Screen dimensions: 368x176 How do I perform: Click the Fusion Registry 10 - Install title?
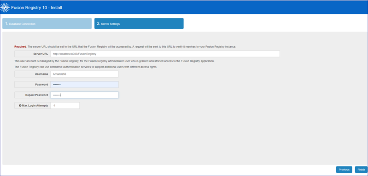pyautogui.click(x=36, y=8)
